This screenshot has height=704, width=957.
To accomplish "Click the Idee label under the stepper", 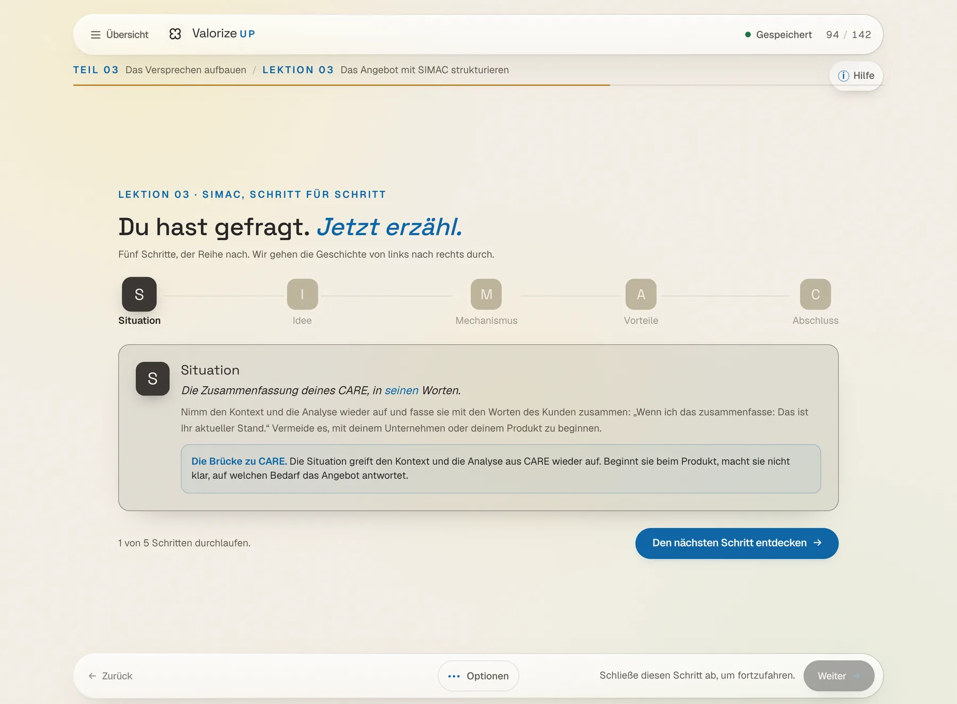I will tap(302, 321).
